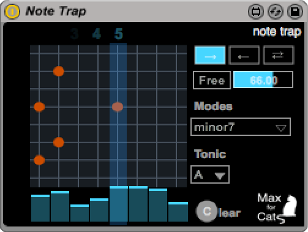Click the device preset save icon
This screenshot has height=232, width=308.
(295, 12)
